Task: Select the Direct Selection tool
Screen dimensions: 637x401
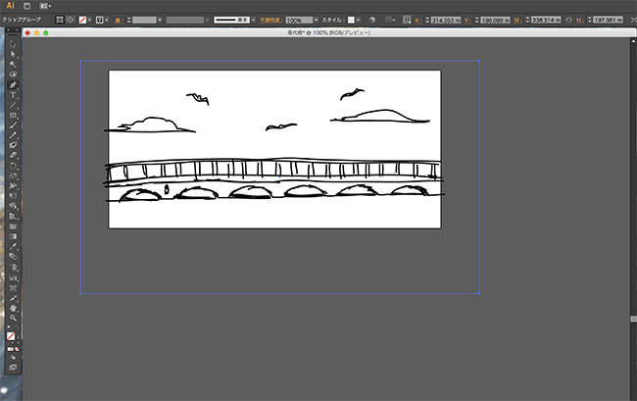Action: 13,54
